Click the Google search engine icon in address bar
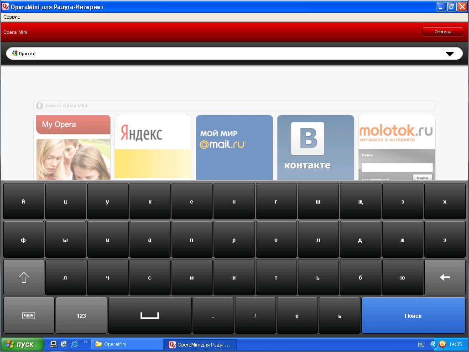Image resolution: width=469 pixels, height=352 pixels. pyautogui.click(x=15, y=53)
